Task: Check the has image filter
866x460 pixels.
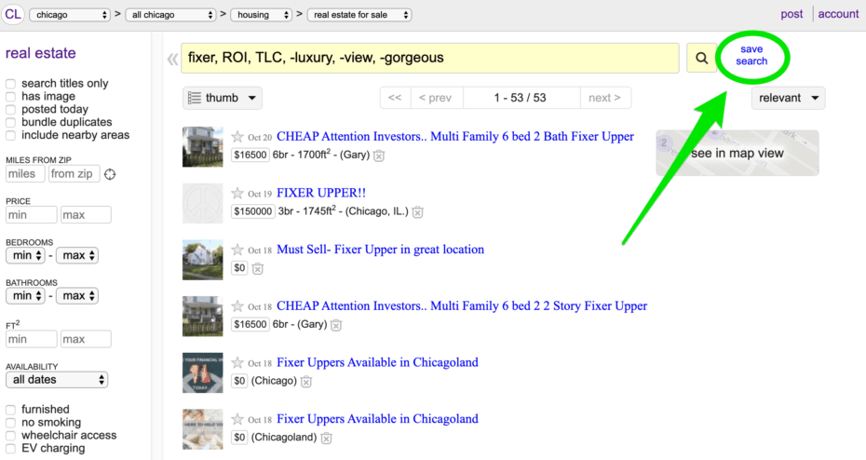Action: [x=11, y=97]
